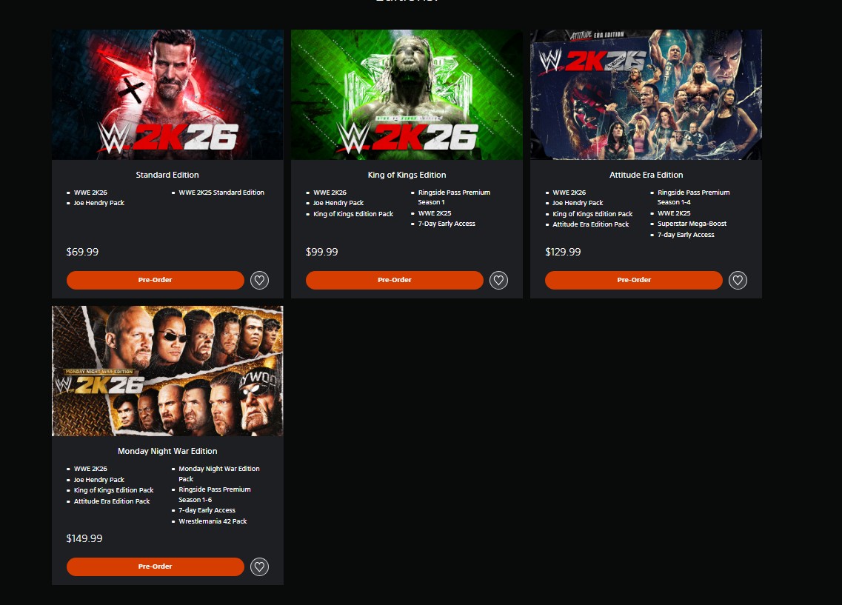Pre-Order the Standard Edition
Image resolution: width=842 pixels, height=605 pixels.
(x=156, y=280)
